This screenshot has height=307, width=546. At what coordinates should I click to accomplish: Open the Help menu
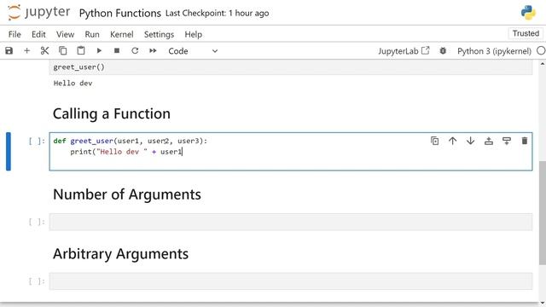click(194, 34)
